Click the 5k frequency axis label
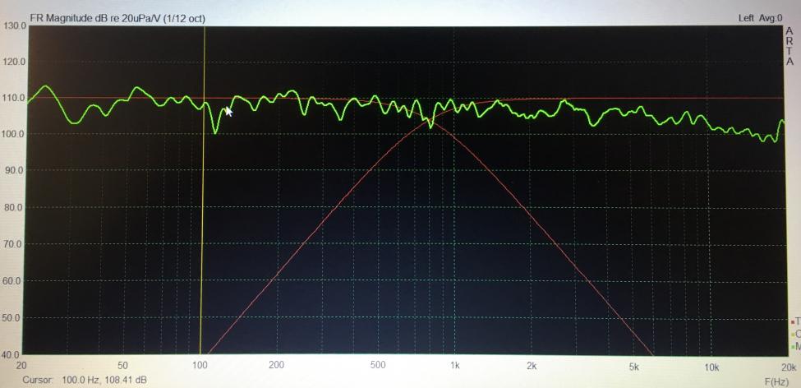801x388 pixels. [x=634, y=367]
